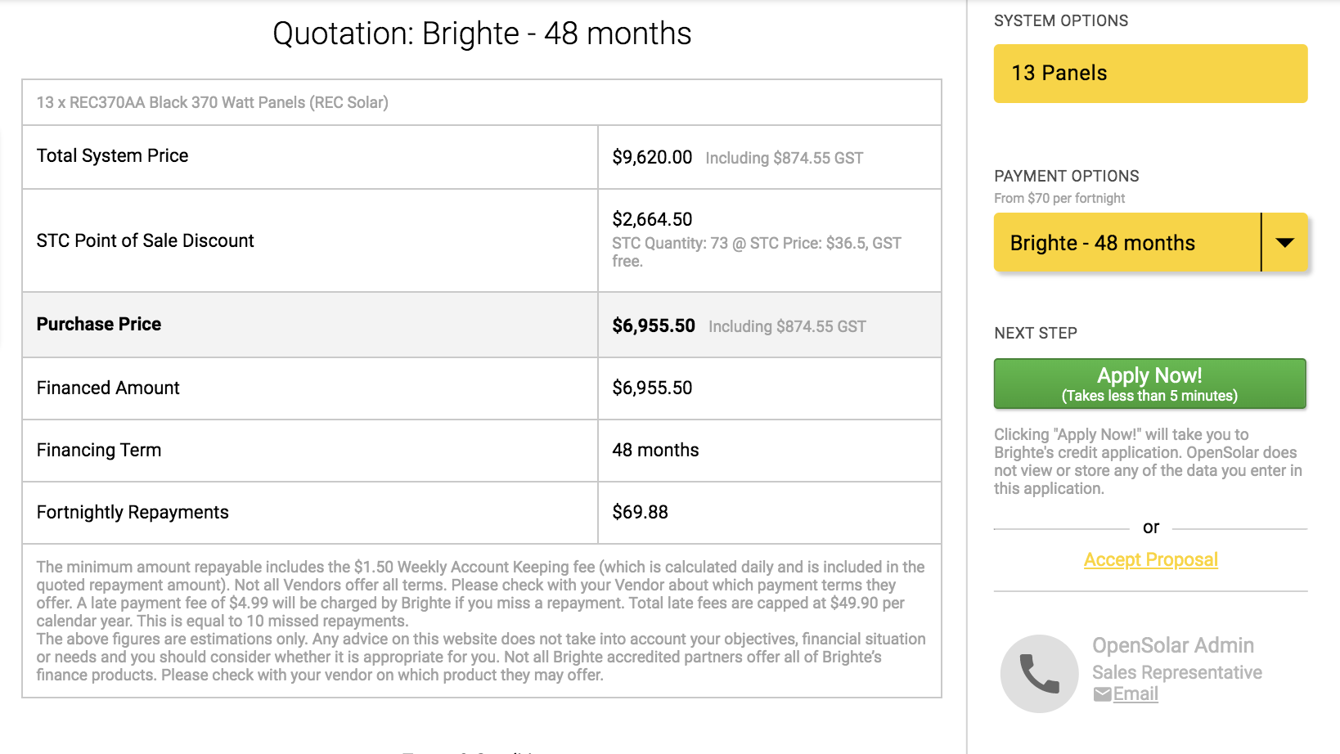Open the Accept Proposal link

[x=1150, y=559]
